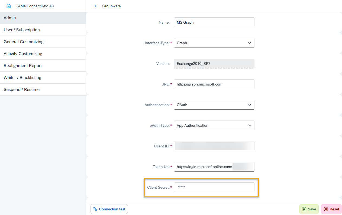
Task: Click the back arrow beside Groupware
Action: point(95,6)
